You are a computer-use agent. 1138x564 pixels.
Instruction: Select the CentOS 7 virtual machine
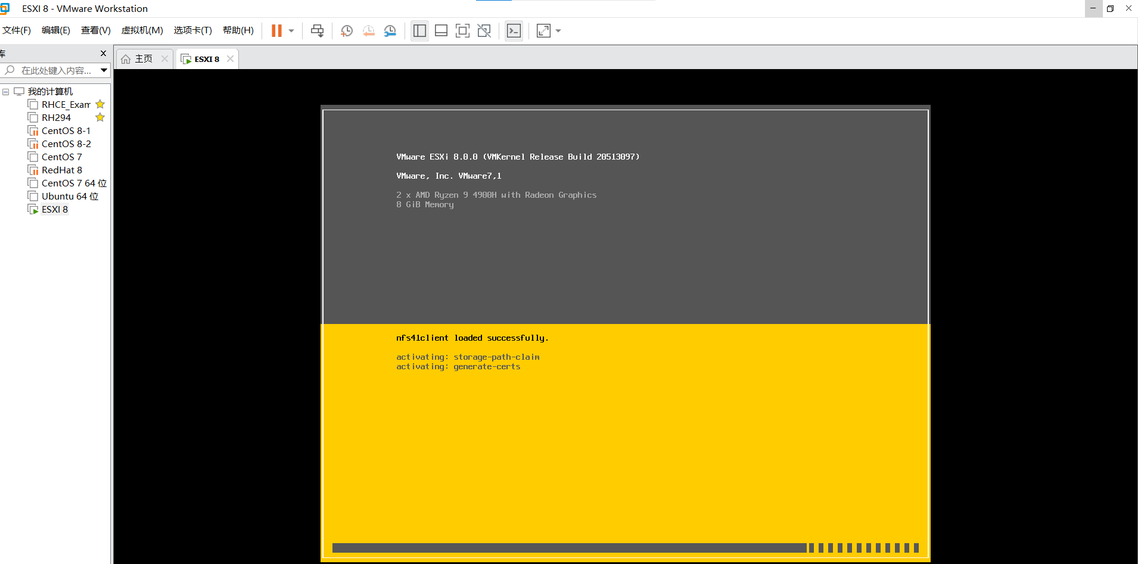61,157
